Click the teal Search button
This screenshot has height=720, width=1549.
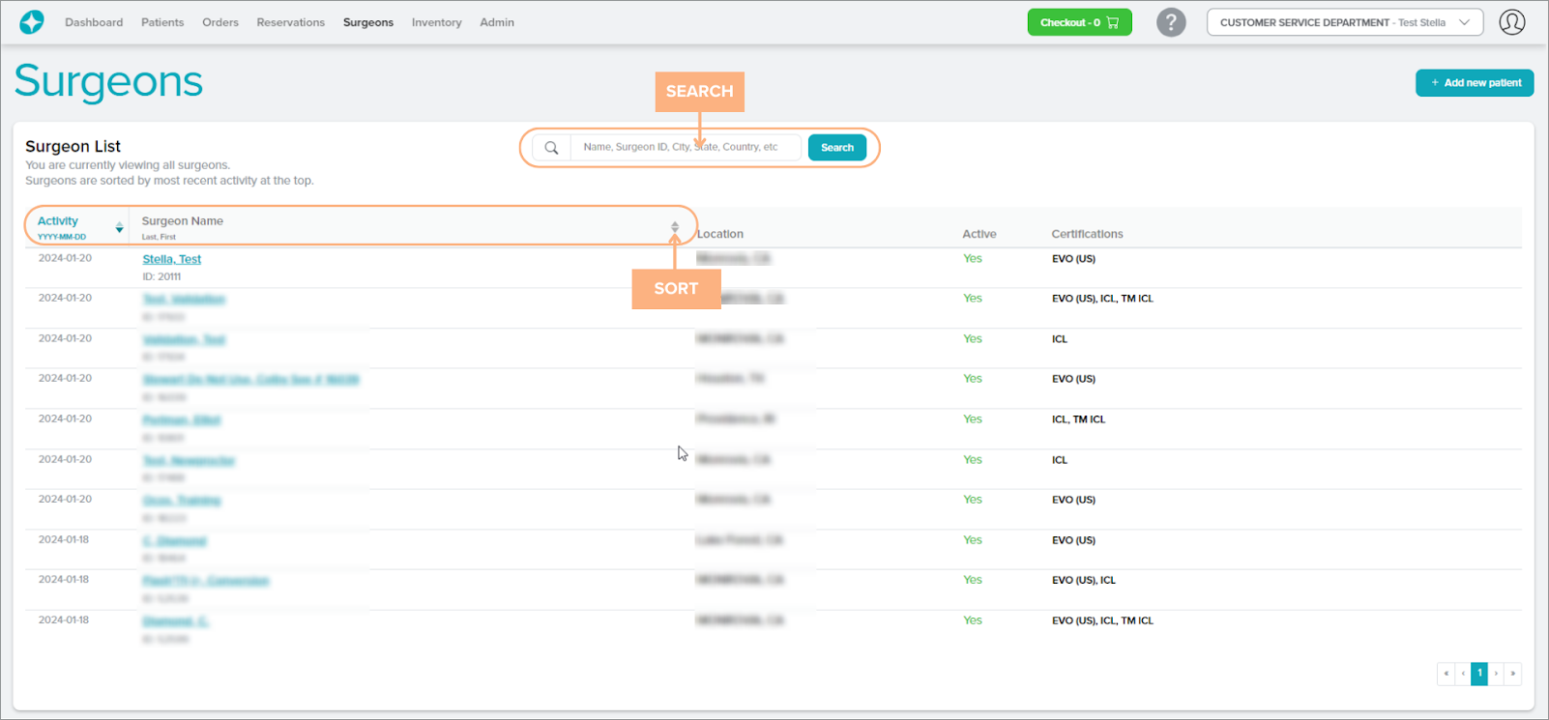(836, 148)
